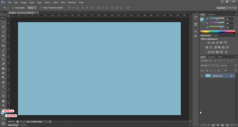Select the Blur tool
Image resolution: width=238 pixels, height=127 pixels.
[x=3, y=73]
